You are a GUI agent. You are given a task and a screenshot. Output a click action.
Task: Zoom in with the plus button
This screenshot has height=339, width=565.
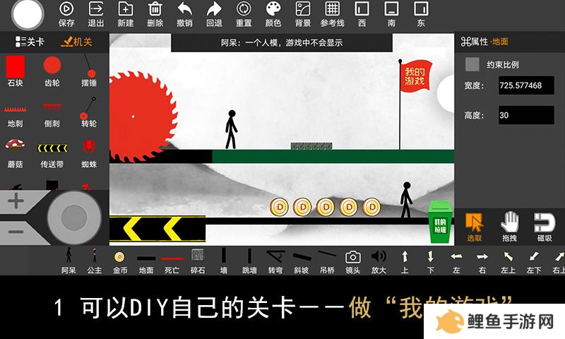pyautogui.click(x=16, y=201)
